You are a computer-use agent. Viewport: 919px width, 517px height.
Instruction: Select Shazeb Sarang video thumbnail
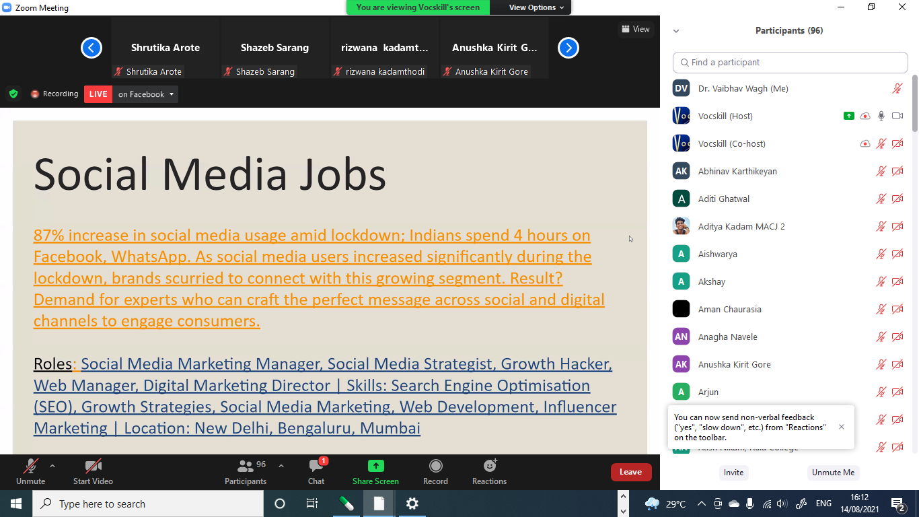tap(275, 48)
